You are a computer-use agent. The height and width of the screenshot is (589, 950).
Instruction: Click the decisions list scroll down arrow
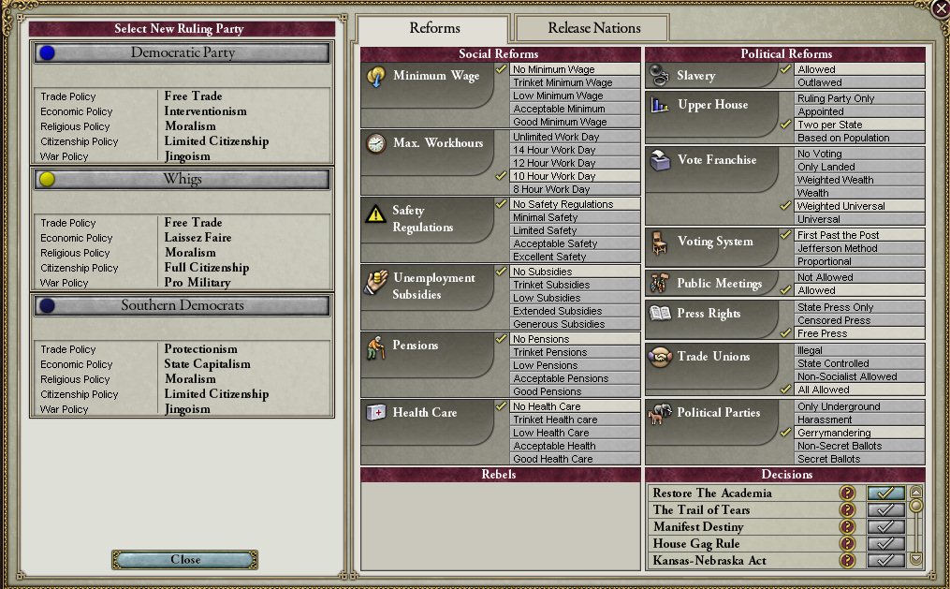tap(916, 559)
